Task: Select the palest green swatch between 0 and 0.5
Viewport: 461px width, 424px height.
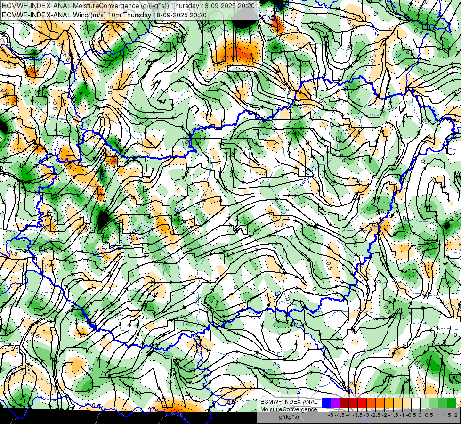Action: [425, 403]
